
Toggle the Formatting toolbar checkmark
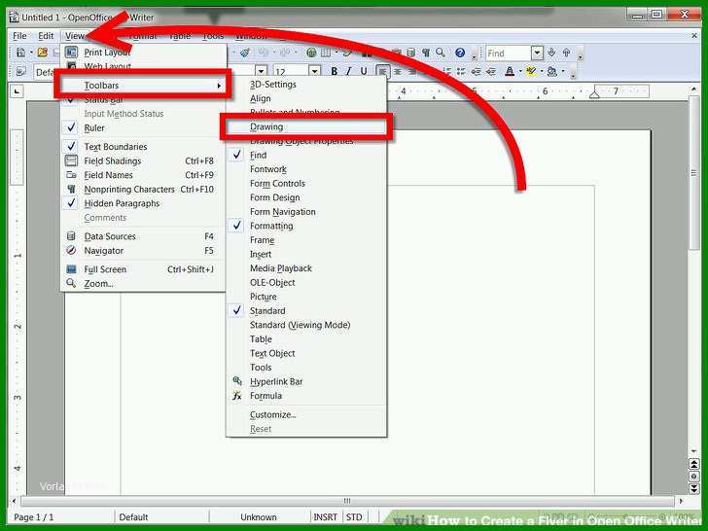click(x=306, y=226)
